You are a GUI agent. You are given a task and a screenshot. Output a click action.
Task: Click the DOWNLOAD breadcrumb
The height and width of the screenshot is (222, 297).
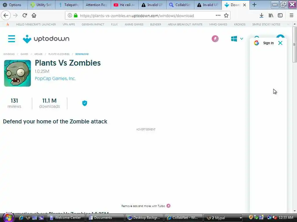(82, 54)
